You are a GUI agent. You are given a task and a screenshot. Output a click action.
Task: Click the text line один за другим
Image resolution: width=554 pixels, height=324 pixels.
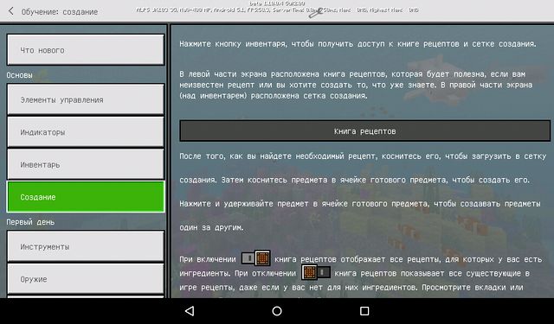(x=211, y=228)
